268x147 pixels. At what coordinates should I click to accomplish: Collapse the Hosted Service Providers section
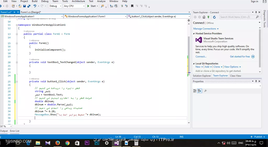click(194, 33)
